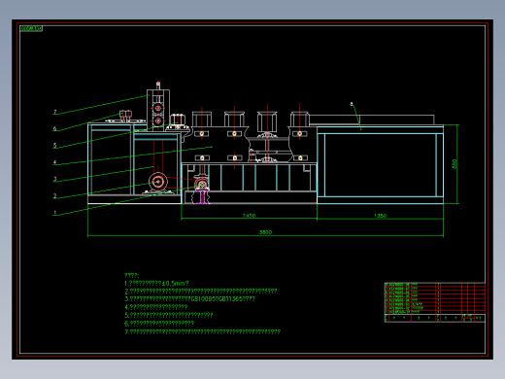Click note line 1 containing ±0.5mm

156,284
